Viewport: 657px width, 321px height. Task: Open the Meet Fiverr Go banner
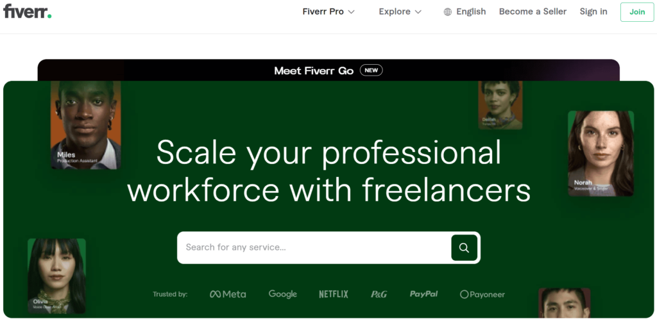point(328,70)
